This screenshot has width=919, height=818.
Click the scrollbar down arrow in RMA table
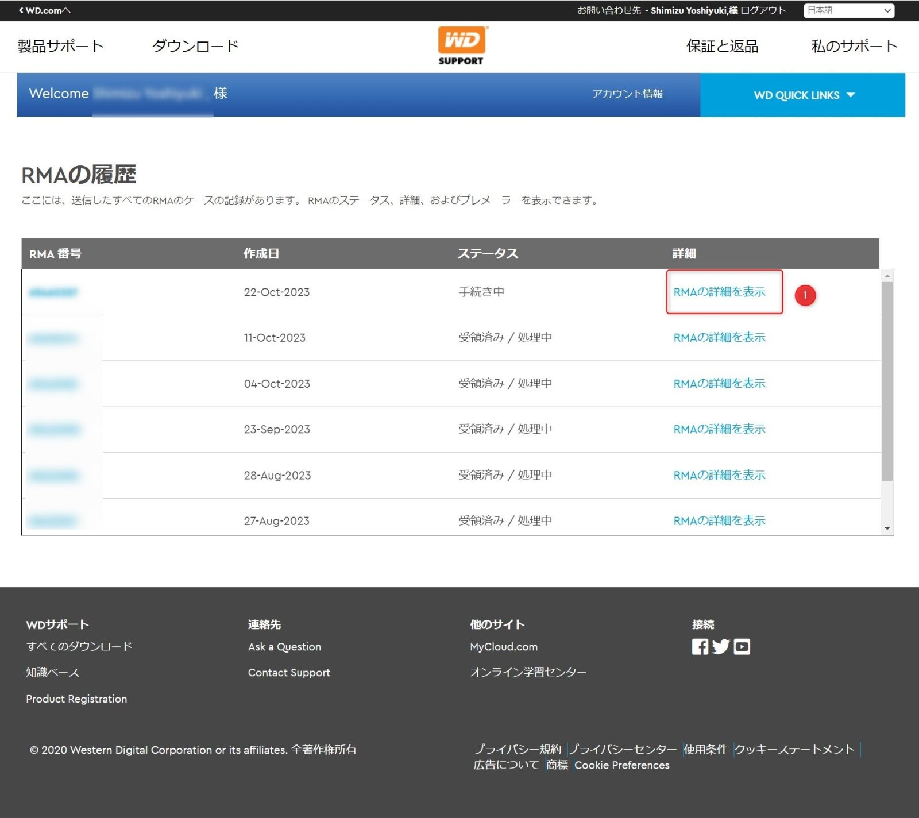tap(887, 528)
